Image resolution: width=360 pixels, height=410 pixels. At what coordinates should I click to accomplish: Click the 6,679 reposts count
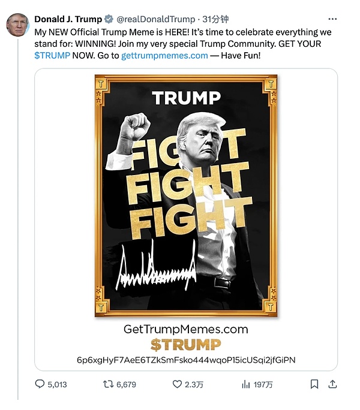click(x=126, y=384)
